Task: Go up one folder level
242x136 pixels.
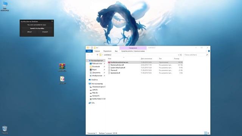Action: pyautogui.click(x=97, y=55)
